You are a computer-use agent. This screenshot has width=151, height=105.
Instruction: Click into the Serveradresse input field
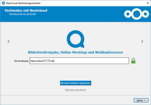coord(90,61)
